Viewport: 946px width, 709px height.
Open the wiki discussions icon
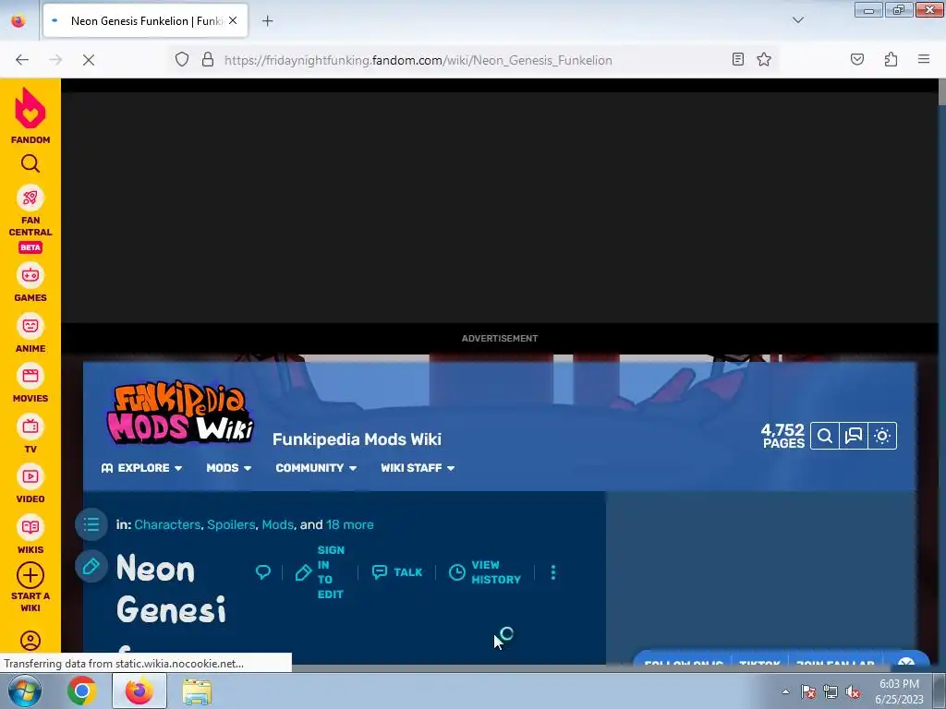point(853,436)
